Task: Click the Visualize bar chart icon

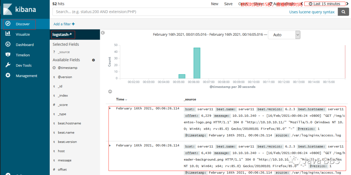Action: coord(8,34)
